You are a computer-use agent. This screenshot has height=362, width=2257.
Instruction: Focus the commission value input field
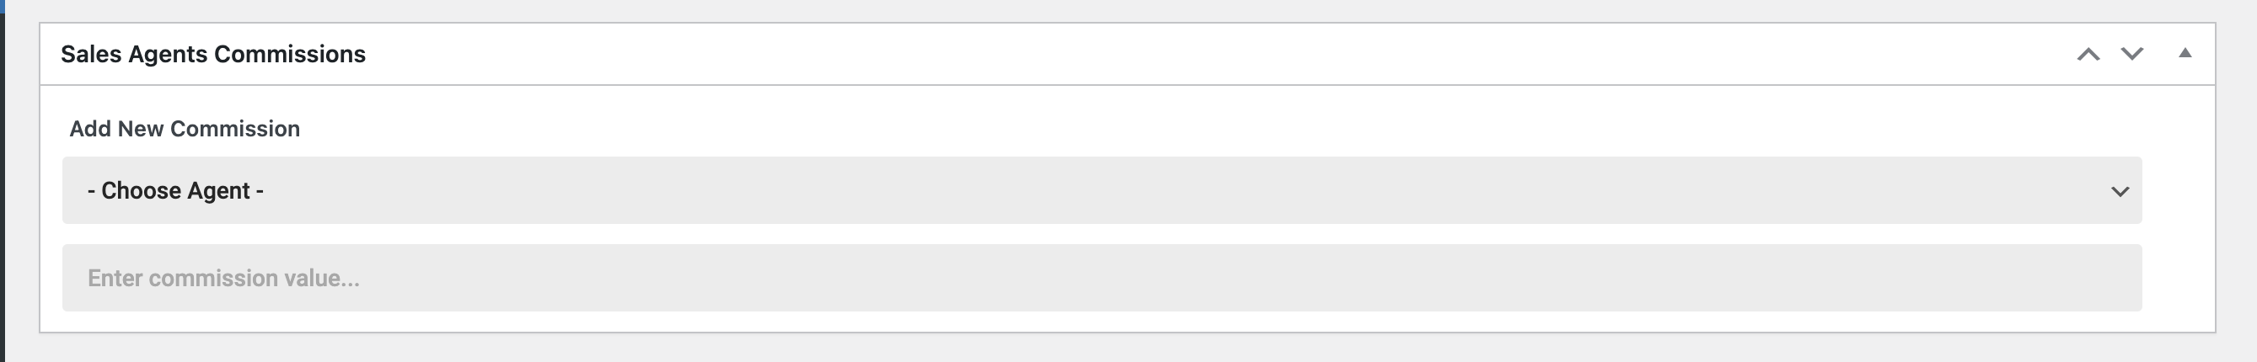[1102, 278]
